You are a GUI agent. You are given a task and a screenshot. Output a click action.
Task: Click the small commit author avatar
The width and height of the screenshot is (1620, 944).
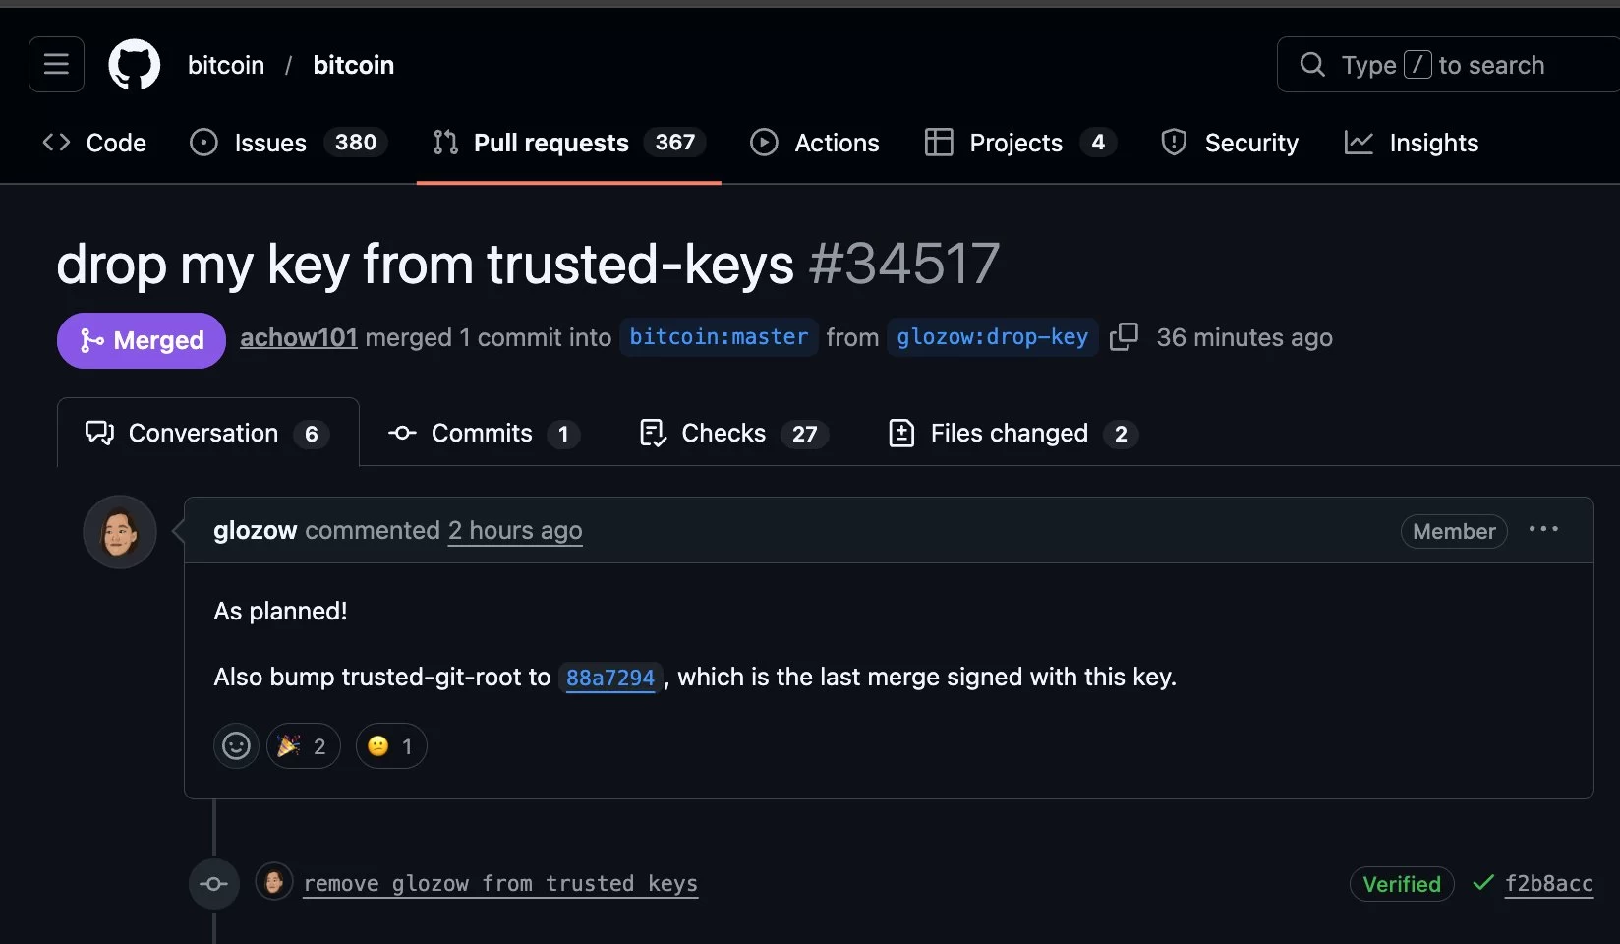pos(274,881)
